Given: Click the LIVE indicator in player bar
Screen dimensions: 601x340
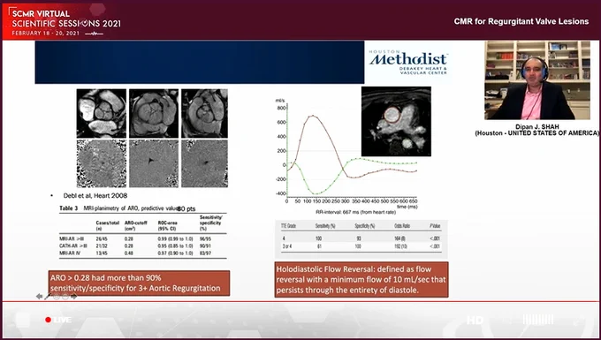Looking at the screenshot, I should 58,320.
